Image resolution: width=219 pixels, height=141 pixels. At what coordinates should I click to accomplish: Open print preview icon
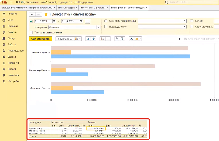(123, 39)
